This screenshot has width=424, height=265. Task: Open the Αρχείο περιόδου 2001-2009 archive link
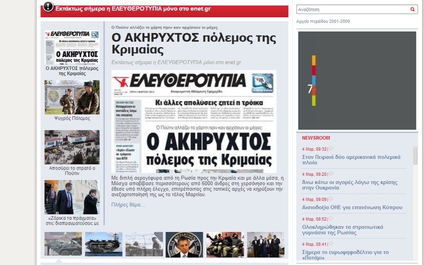tap(323, 21)
